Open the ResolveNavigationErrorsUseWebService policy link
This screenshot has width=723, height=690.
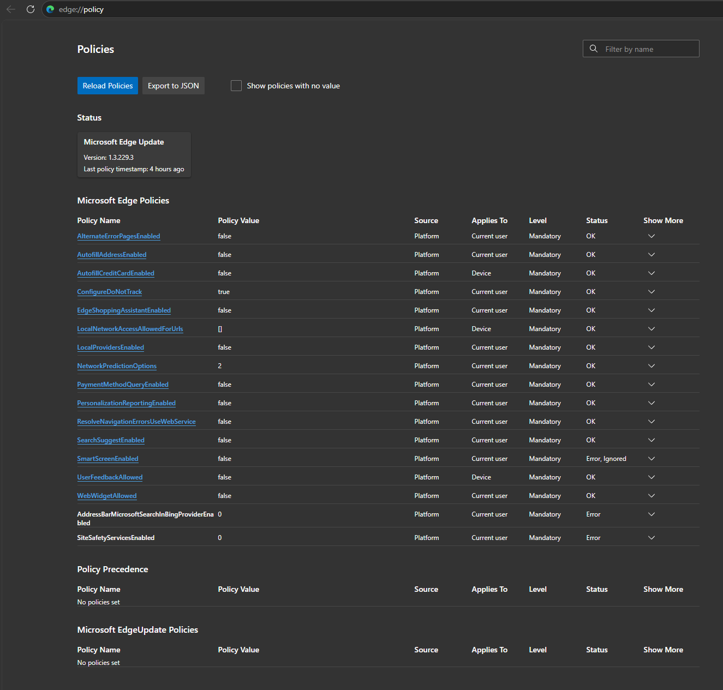click(x=136, y=422)
